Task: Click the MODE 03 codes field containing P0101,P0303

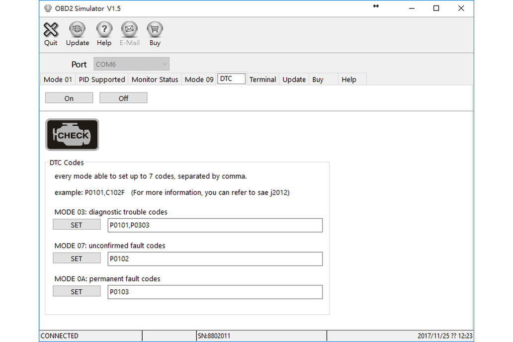Action: (215, 225)
